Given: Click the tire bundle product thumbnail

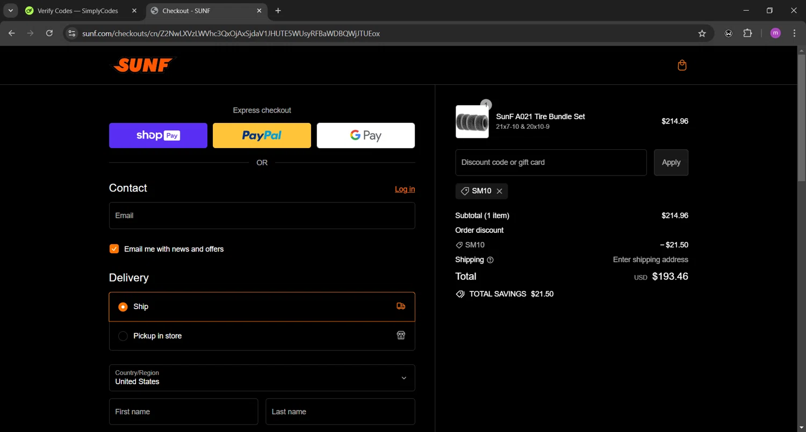Looking at the screenshot, I should pyautogui.click(x=472, y=122).
